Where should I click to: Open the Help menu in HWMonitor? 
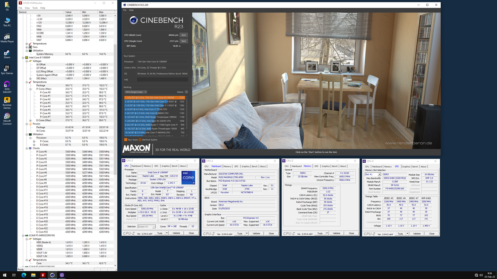(43, 8)
